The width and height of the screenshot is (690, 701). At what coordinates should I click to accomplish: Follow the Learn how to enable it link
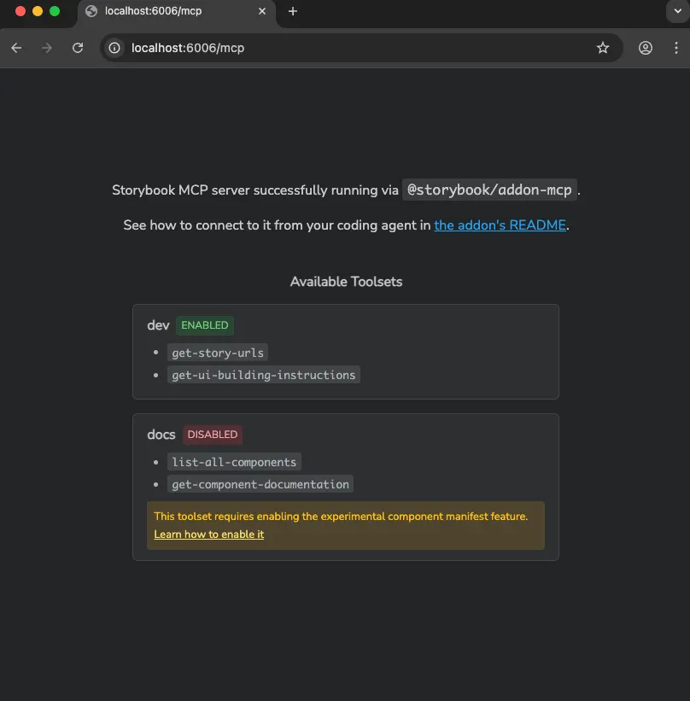pyautogui.click(x=209, y=535)
